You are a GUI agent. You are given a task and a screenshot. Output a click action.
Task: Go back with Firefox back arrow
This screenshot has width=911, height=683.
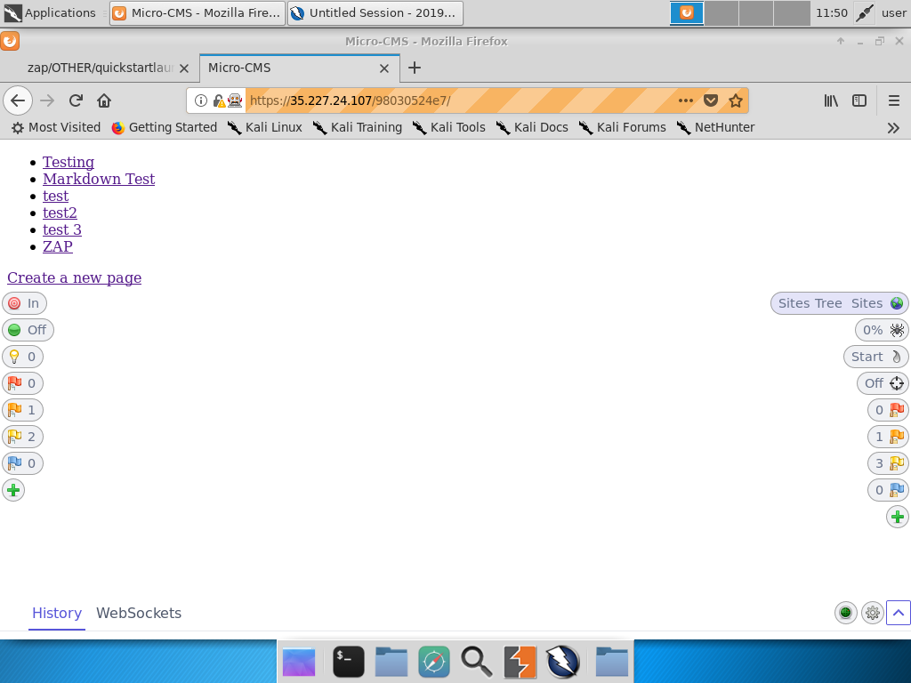click(18, 100)
